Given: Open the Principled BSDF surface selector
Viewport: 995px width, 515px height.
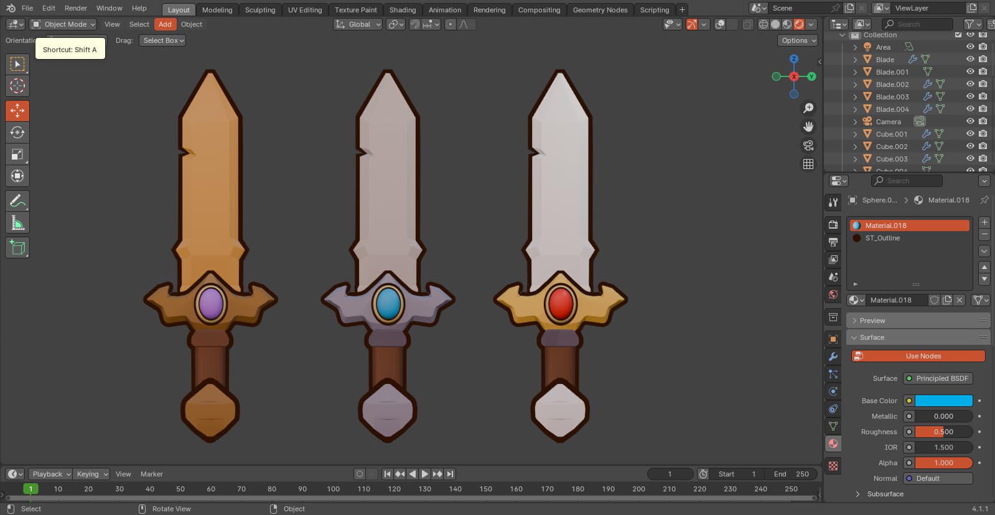Looking at the screenshot, I should (x=938, y=378).
